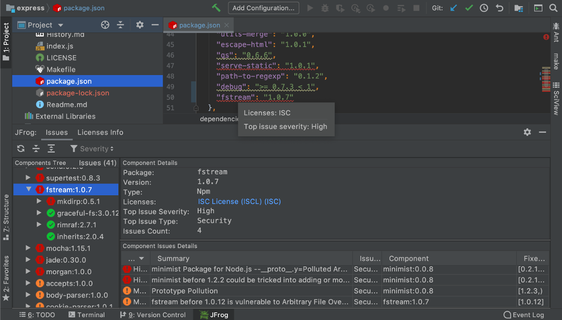The width and height of the screenshot is (562, 320).
Task: Select index.js in the project tree
Action: click(59, 46)
